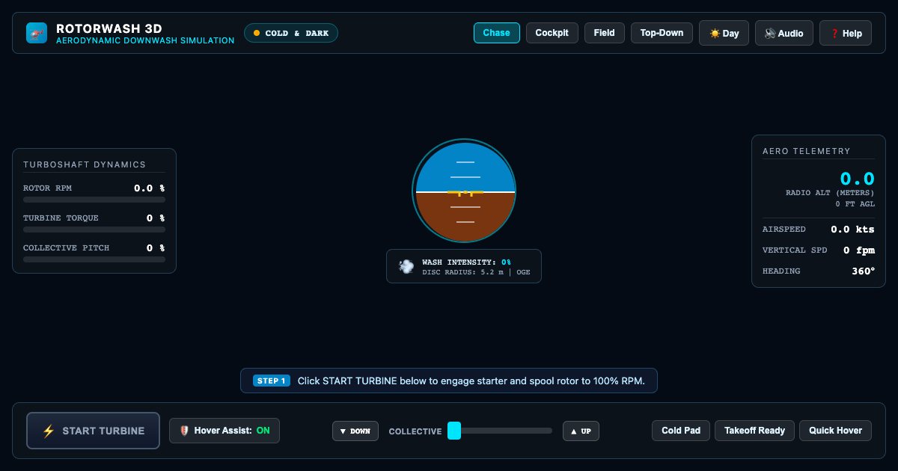Click the 0 FT AGL text
The image size is (898, 471).
tap(855, 203)
